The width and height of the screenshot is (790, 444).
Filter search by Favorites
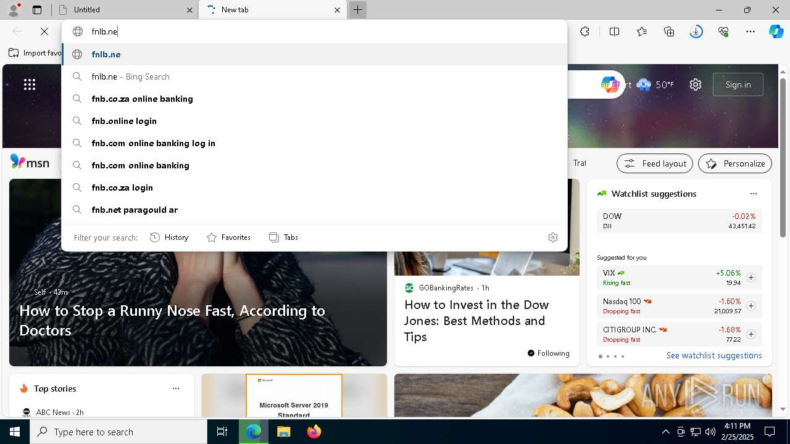pos(228,237)
